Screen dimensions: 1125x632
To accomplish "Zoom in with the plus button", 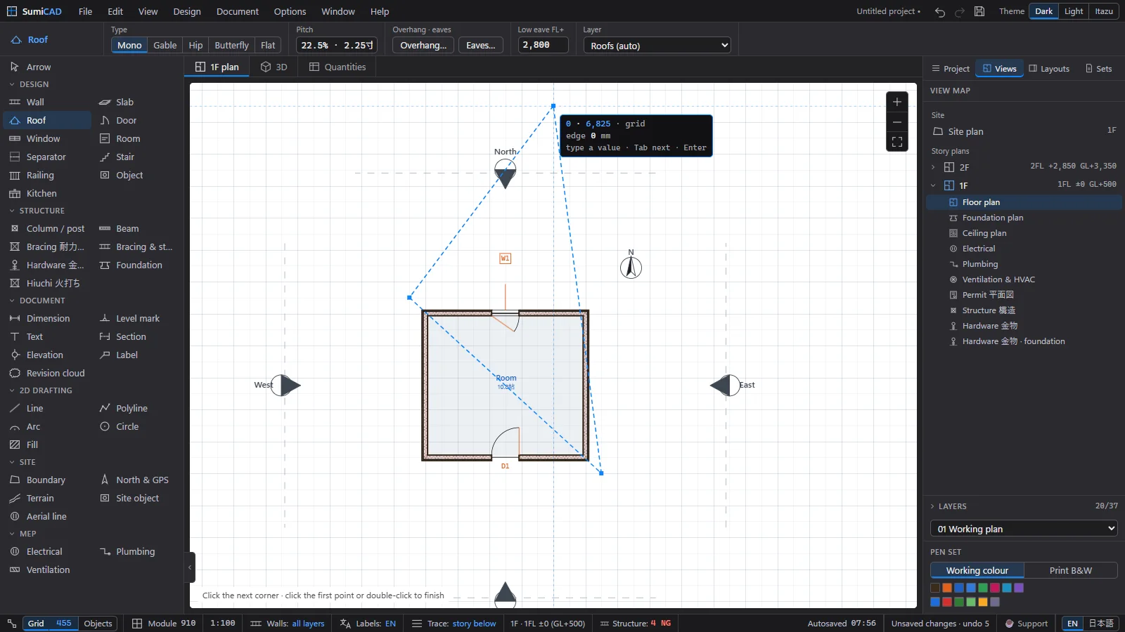I will click(x=897, y=102).
